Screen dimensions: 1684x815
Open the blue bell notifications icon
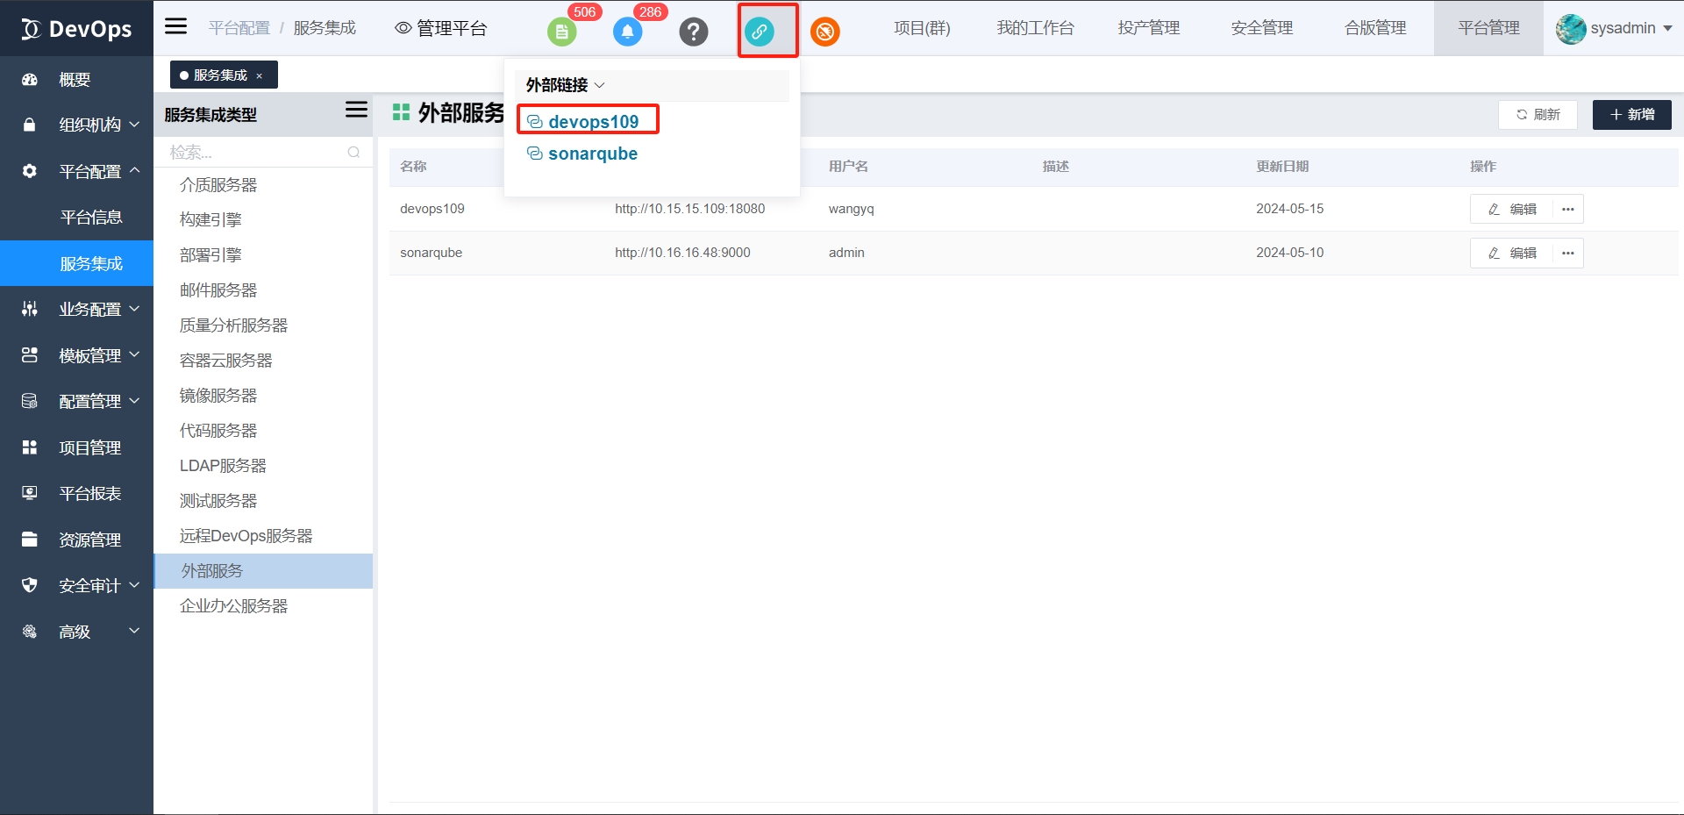(x=627, y=32)
